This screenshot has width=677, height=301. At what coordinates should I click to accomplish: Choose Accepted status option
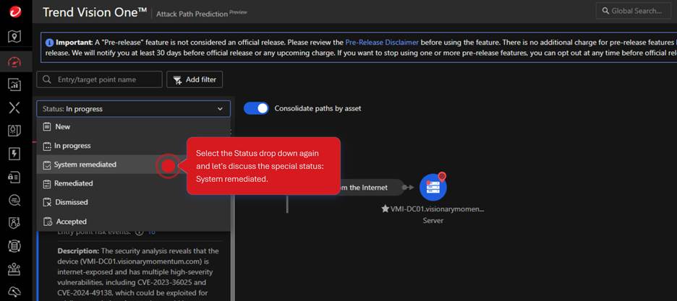pyautogui.click(x=133, y=222)
